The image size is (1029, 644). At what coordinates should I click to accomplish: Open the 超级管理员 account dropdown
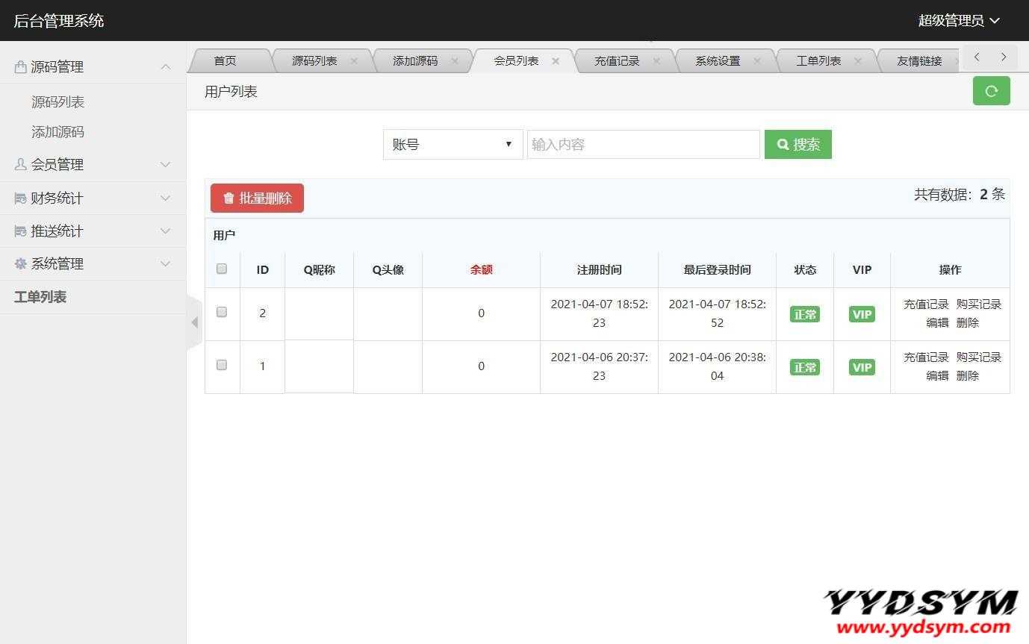pyautogui.click(x=958, y=21)
